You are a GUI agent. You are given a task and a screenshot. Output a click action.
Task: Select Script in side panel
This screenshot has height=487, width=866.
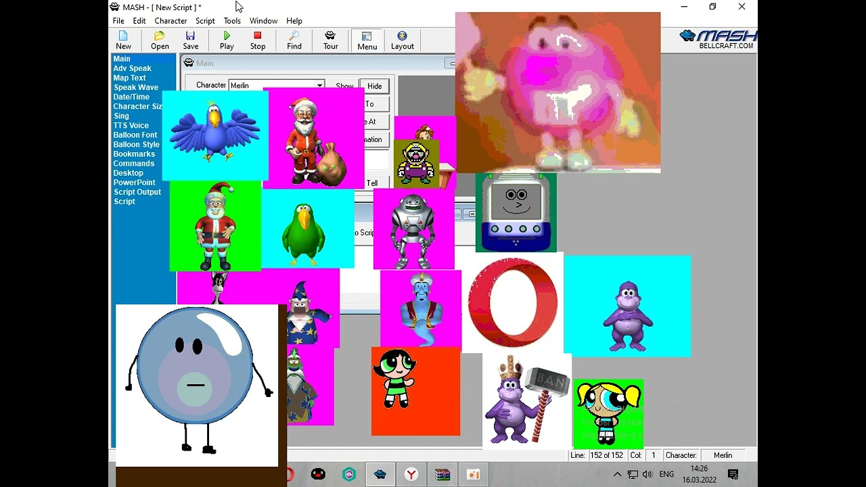pos(124,201)
